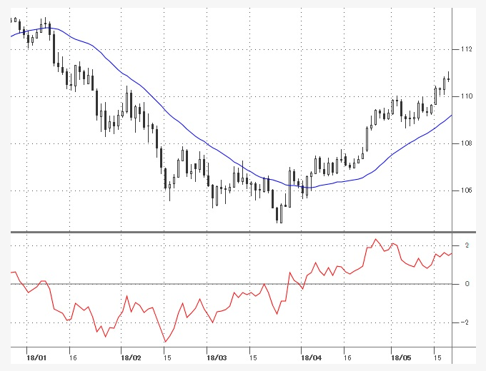
Task: Click the 18/04 date label
Action: point(312,358)
